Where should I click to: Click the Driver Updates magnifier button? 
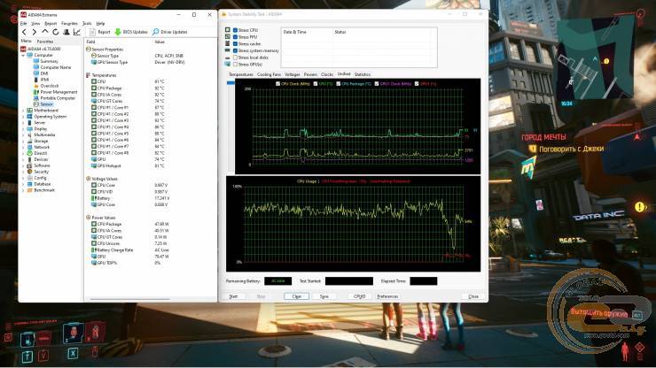(x=170, y=32)
